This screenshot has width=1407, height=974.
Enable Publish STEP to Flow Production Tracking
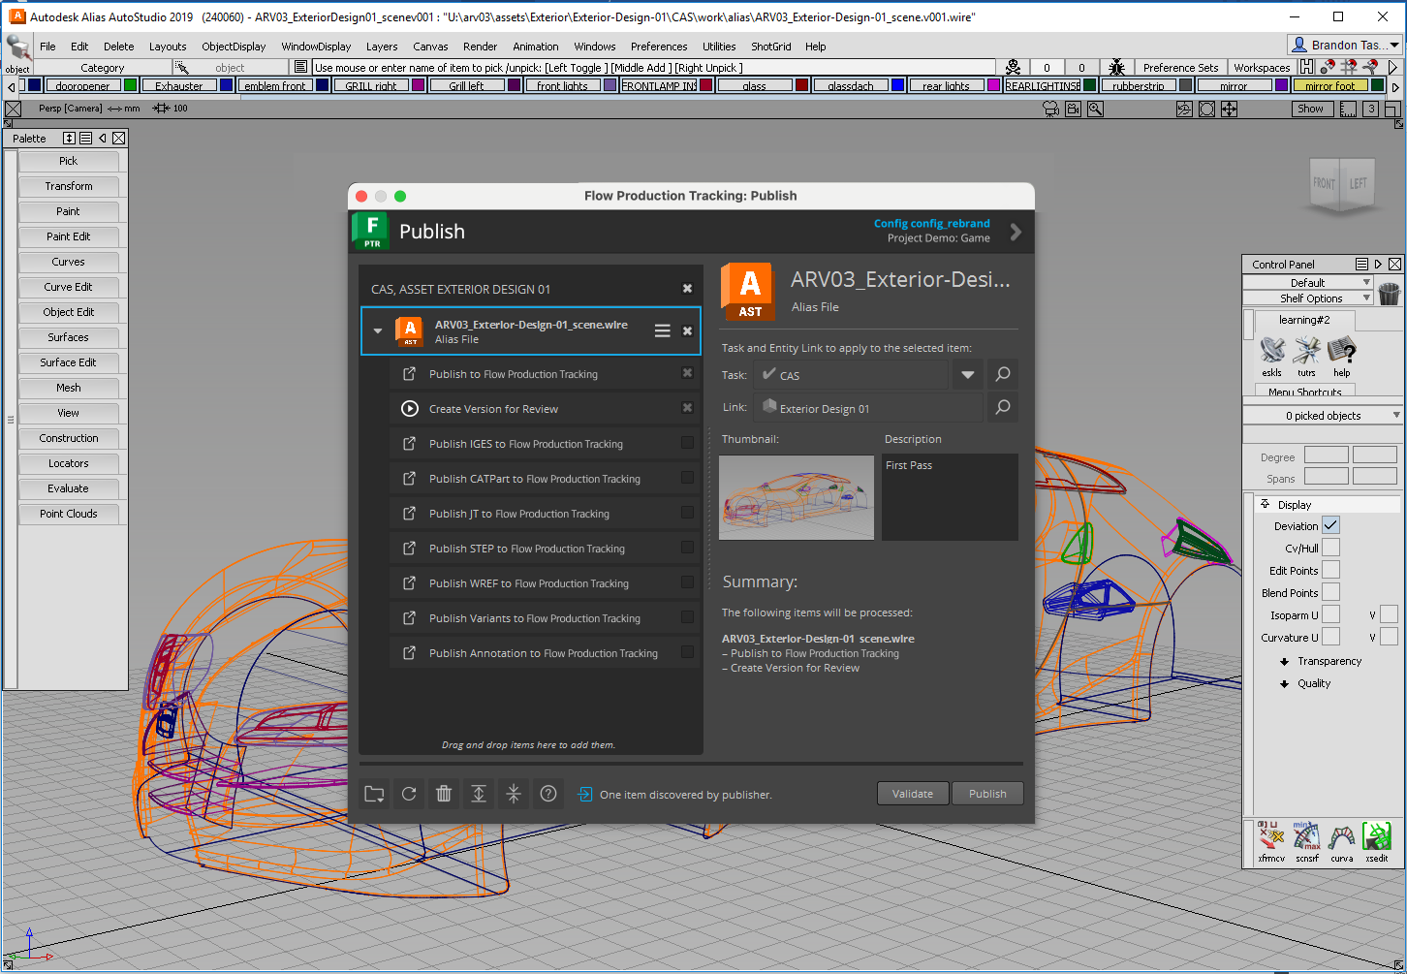coord(687,548)
